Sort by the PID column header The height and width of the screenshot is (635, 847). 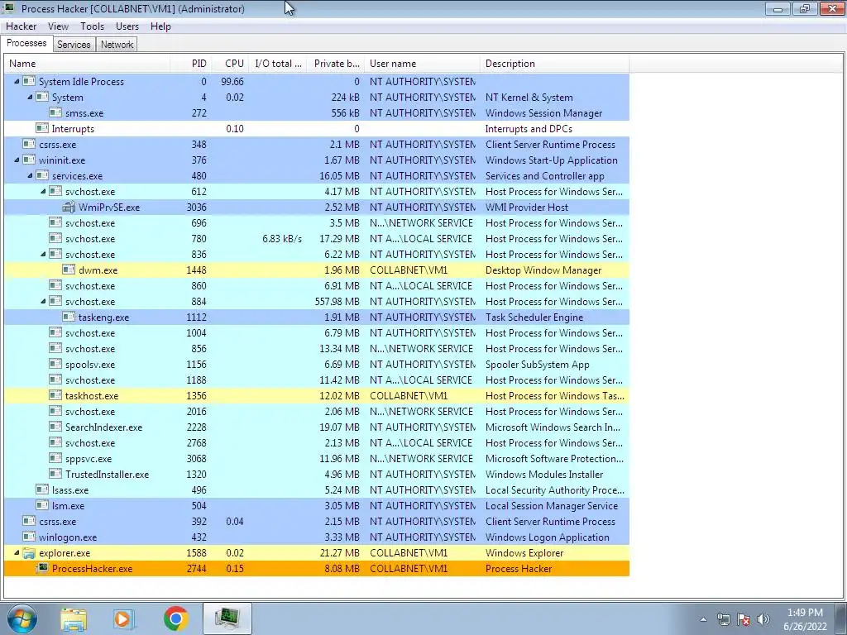click(x=191, y=63)
